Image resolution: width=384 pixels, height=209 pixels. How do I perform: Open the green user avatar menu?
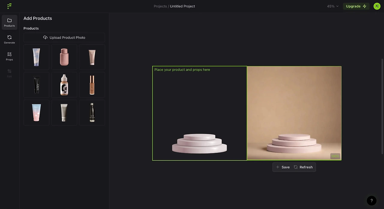(x=377, y=6)
